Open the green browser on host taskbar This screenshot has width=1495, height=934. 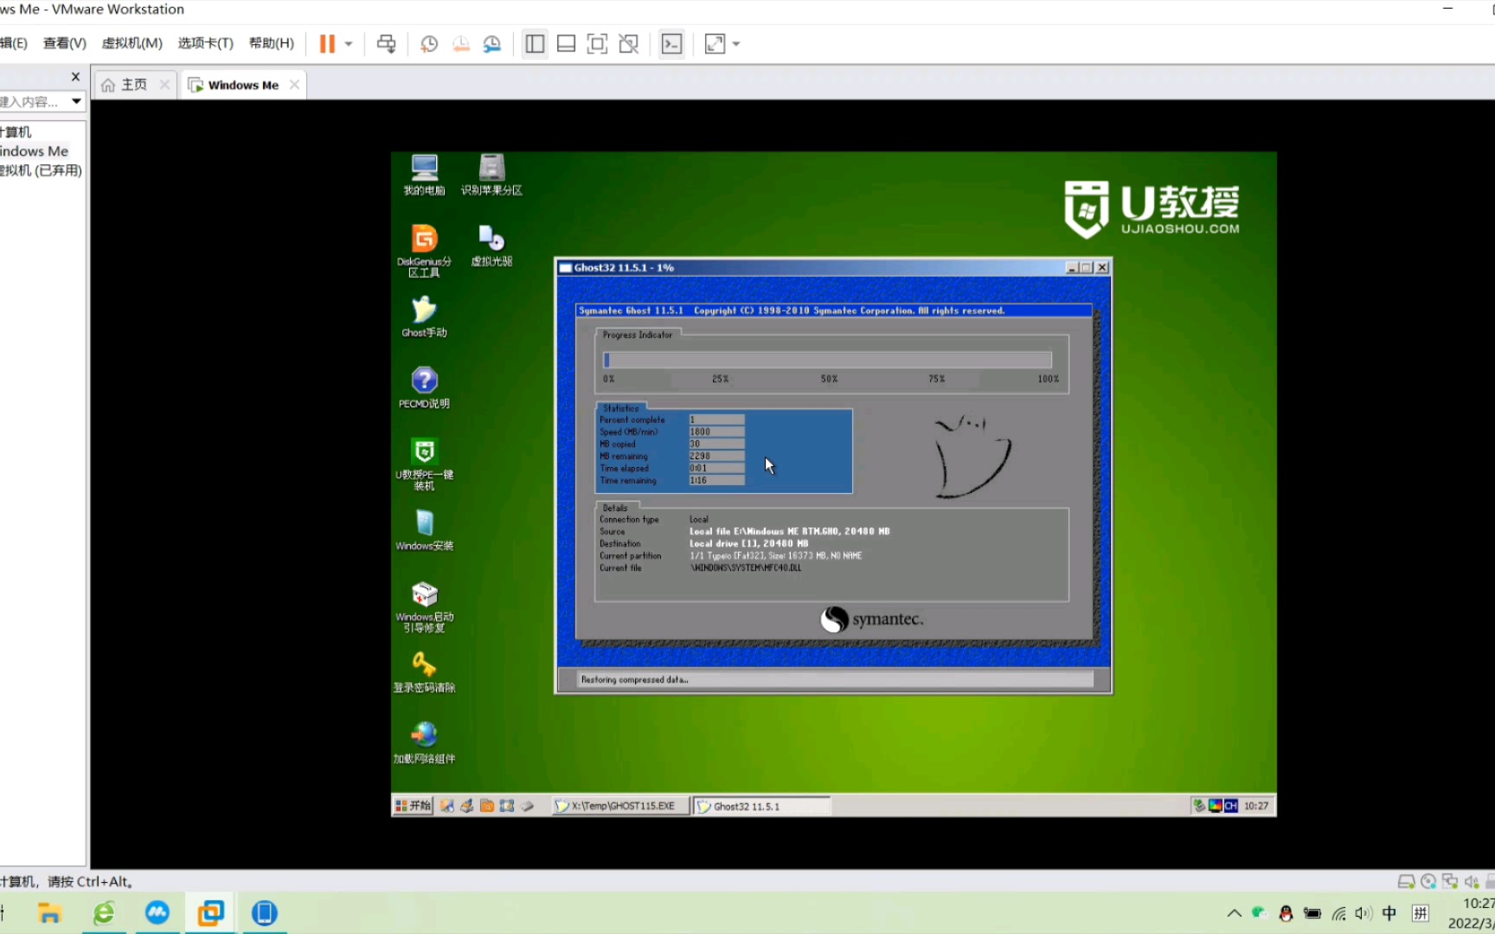coord(104,913)
